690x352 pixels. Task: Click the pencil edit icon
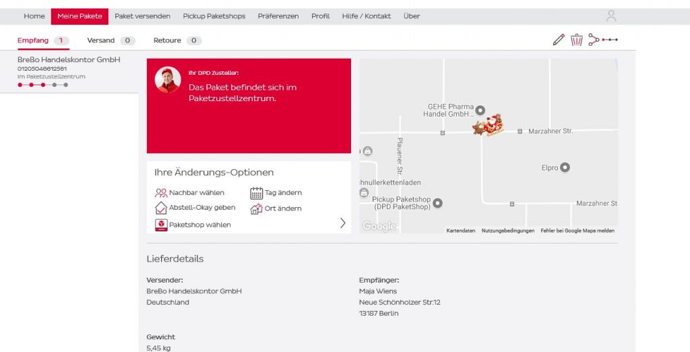pos(559,40)
